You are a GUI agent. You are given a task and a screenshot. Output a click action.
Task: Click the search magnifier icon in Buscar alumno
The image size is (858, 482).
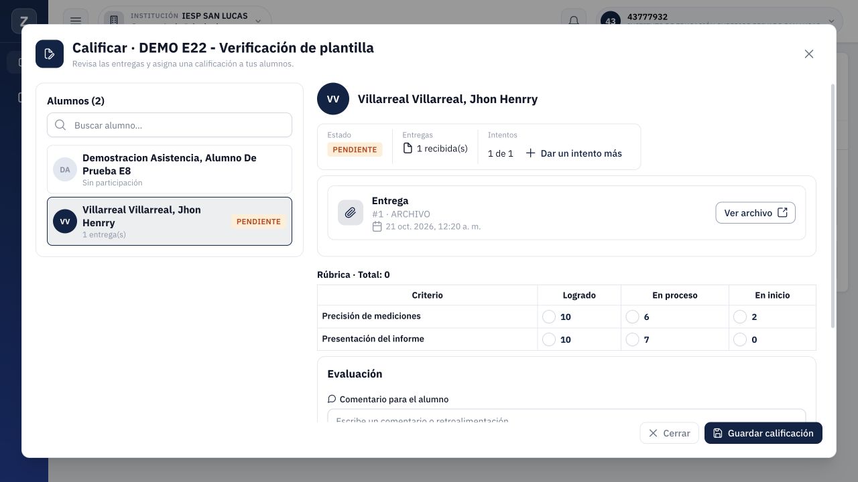pyautogui.click(x=60, y=125)
